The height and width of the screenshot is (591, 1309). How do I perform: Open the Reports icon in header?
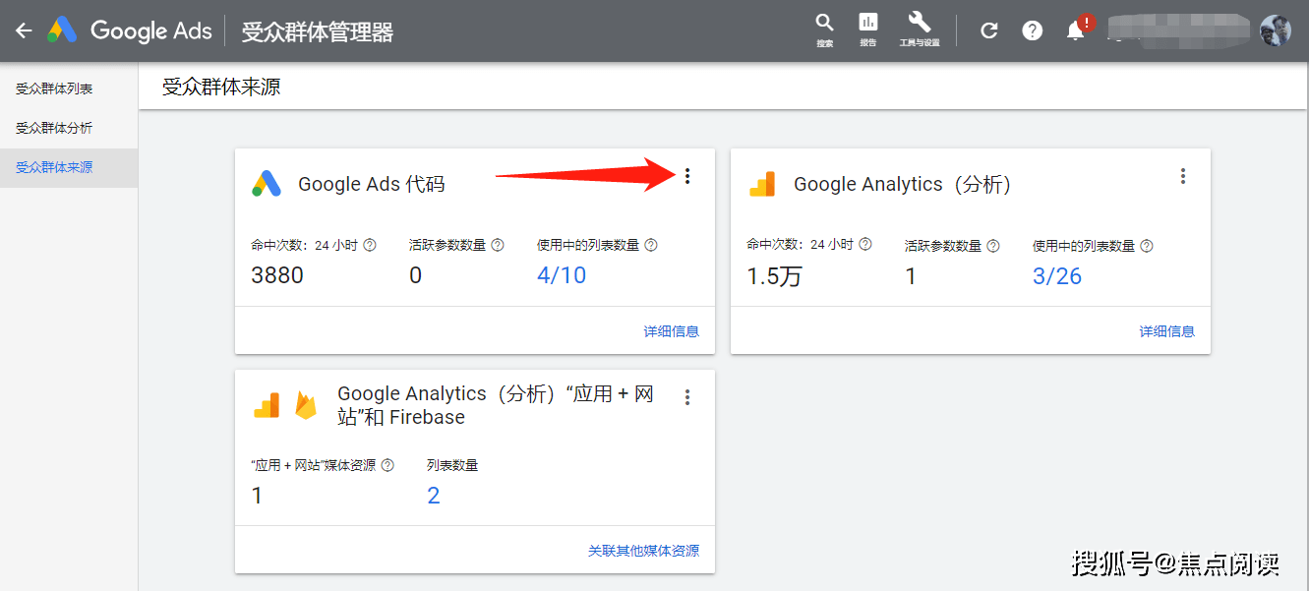(867, 29)
